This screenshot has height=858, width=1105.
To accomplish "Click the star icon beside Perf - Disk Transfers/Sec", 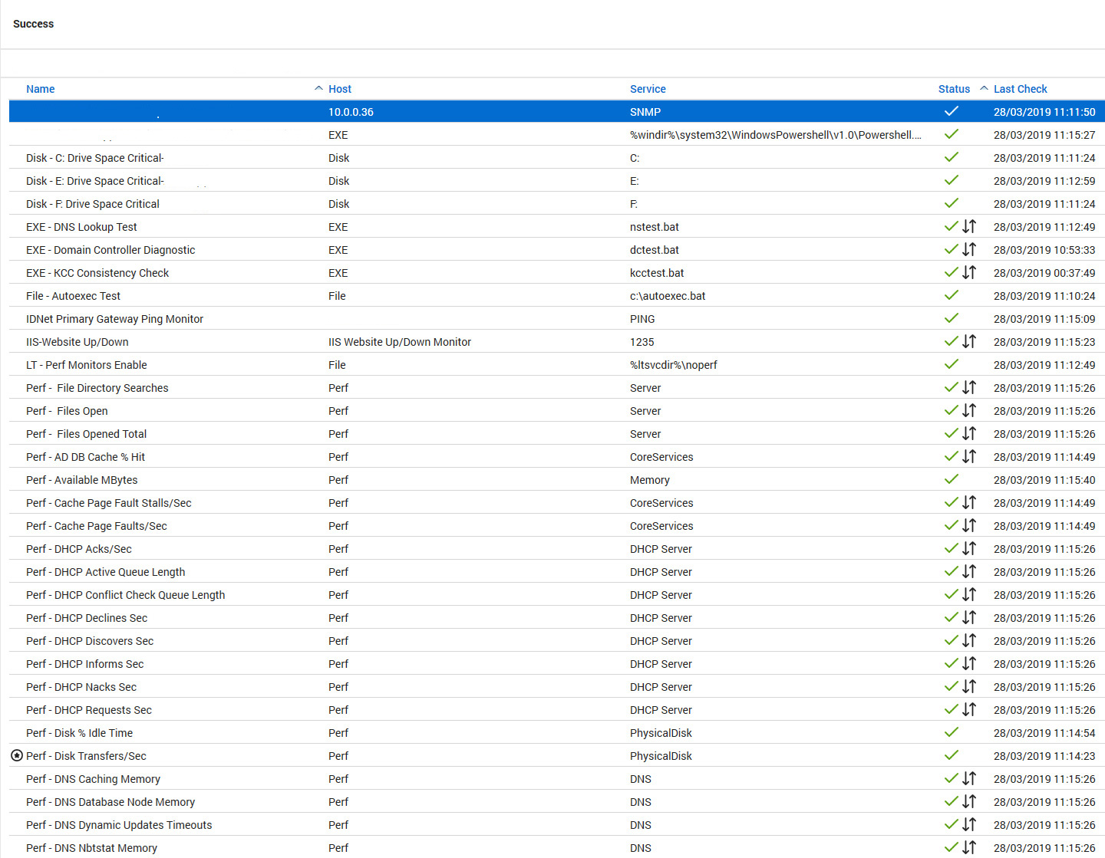I will point(17,756).
